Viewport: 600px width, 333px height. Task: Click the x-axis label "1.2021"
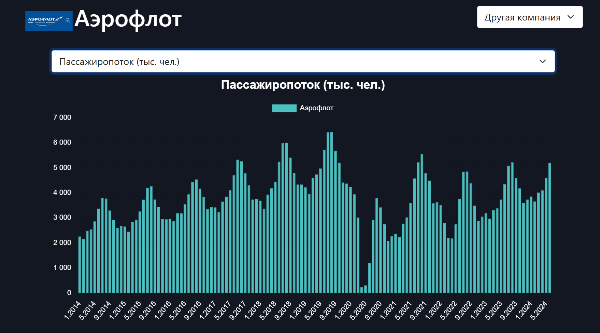389,310
